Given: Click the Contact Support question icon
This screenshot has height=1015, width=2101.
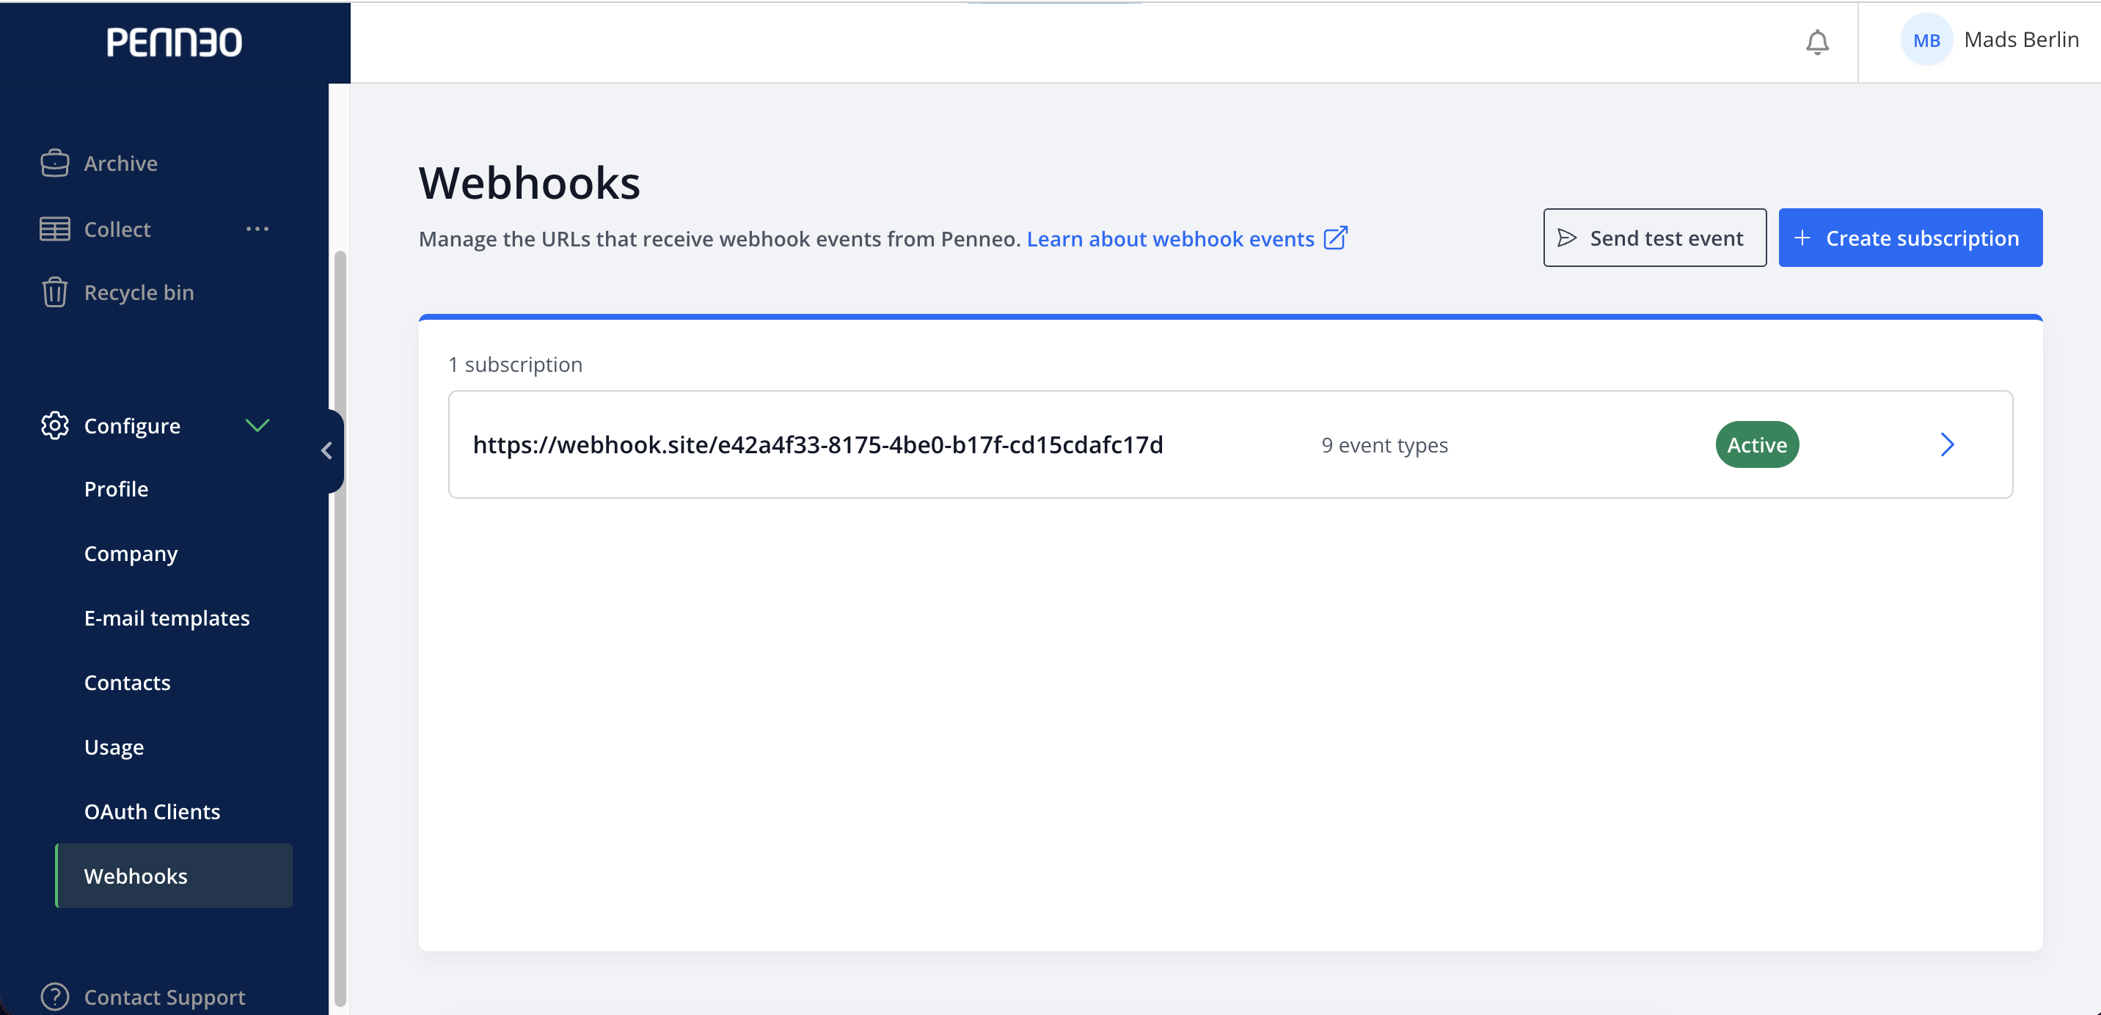Looking at the screenshot, I should point(54,996).
